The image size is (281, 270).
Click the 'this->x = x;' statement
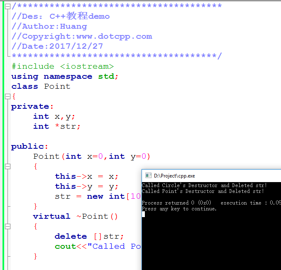click(x=87, y=176)
